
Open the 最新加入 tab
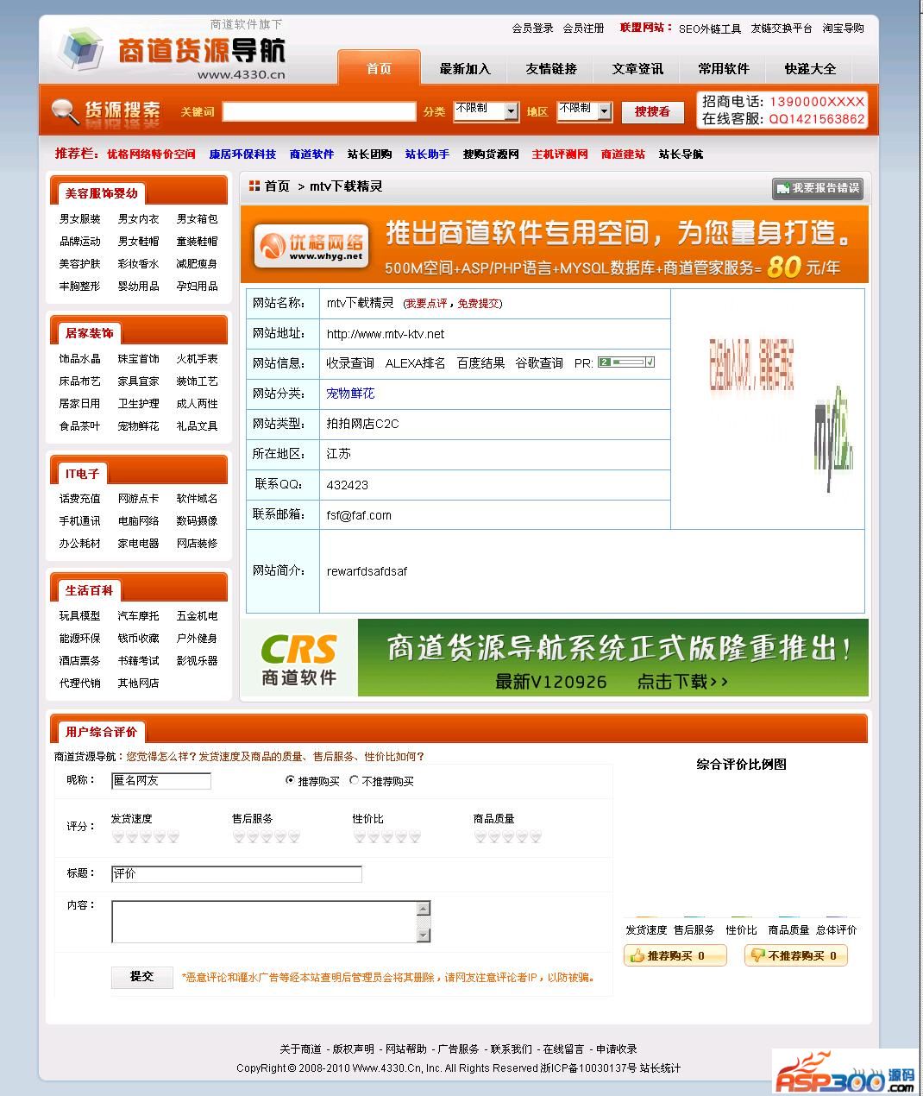tap(465, 68)
